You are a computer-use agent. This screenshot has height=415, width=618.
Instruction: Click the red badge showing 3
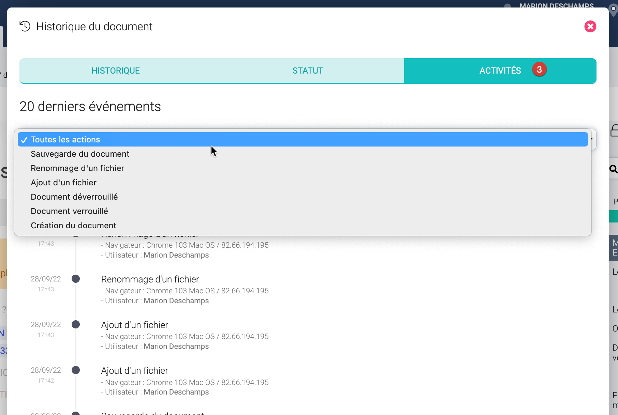coord(539,70)
